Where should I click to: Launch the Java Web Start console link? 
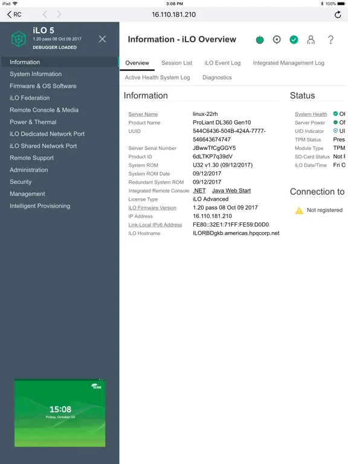pyautogui.click(x=231, y=190)
